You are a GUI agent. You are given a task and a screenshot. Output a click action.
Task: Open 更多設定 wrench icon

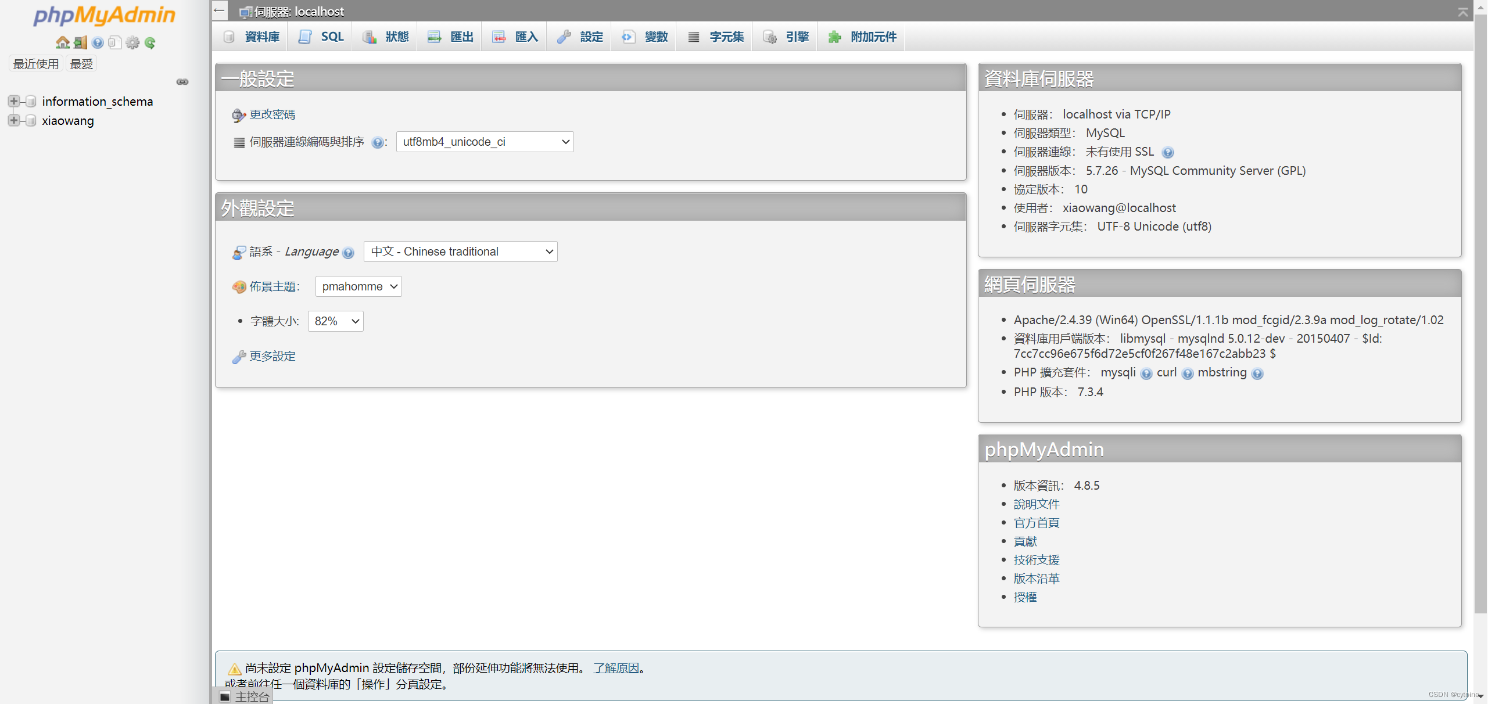pyautogui.click(x=238, y=356)
